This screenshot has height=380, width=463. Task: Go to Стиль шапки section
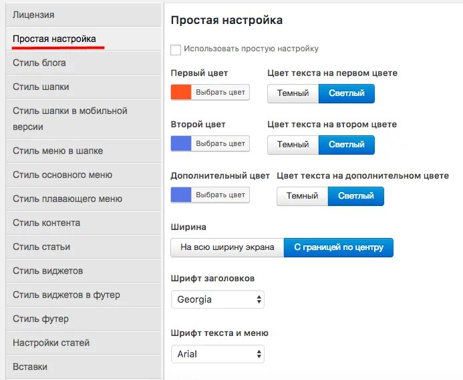point(84,87)
